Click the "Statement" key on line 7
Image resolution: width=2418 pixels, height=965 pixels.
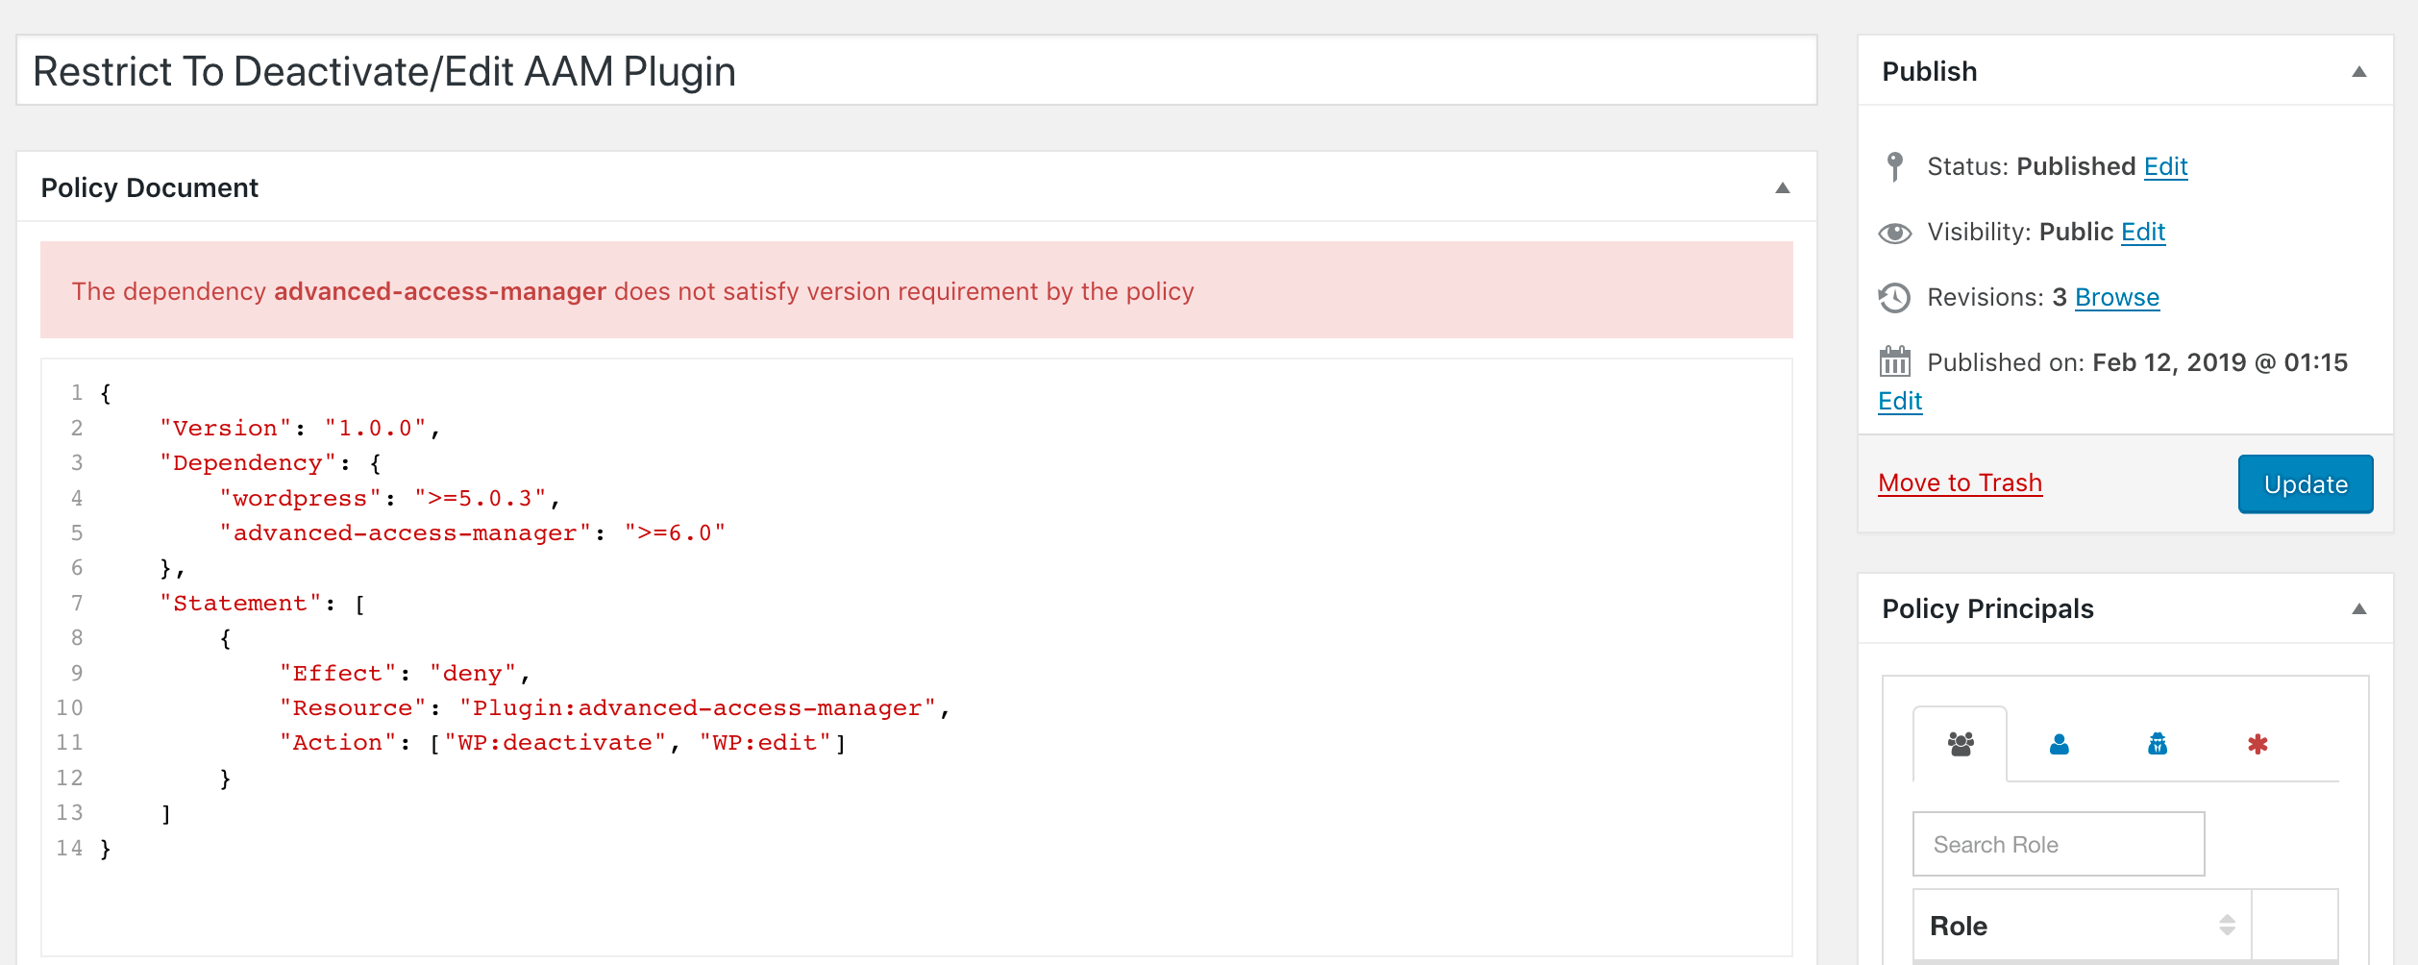pos(240,604)
